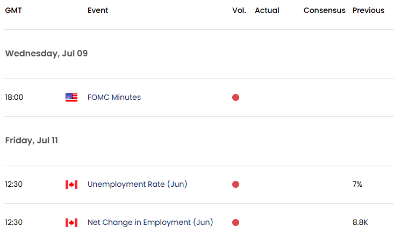Click the Actual column header
The height and width of the screenshot is (234, 394).
(x=267, y=10)
